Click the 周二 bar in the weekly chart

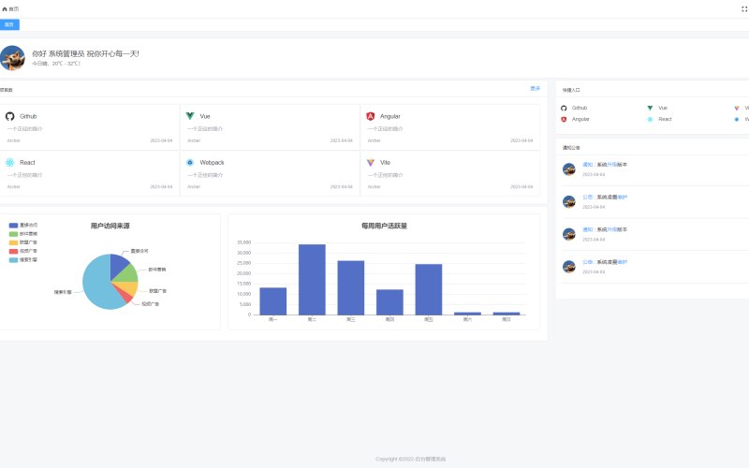(x=312, y=280)
